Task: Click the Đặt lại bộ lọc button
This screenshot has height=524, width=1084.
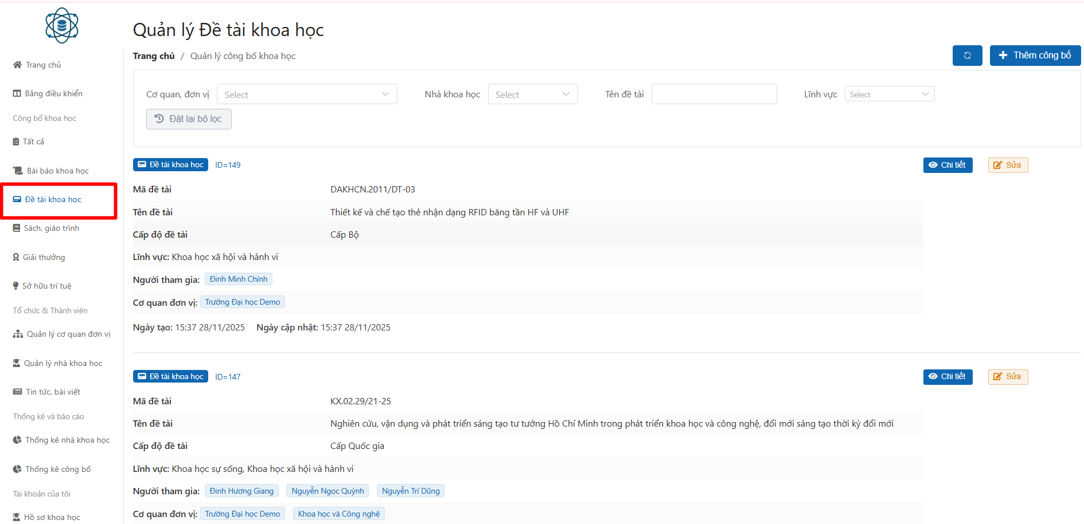Action: [x=189, y=119]
